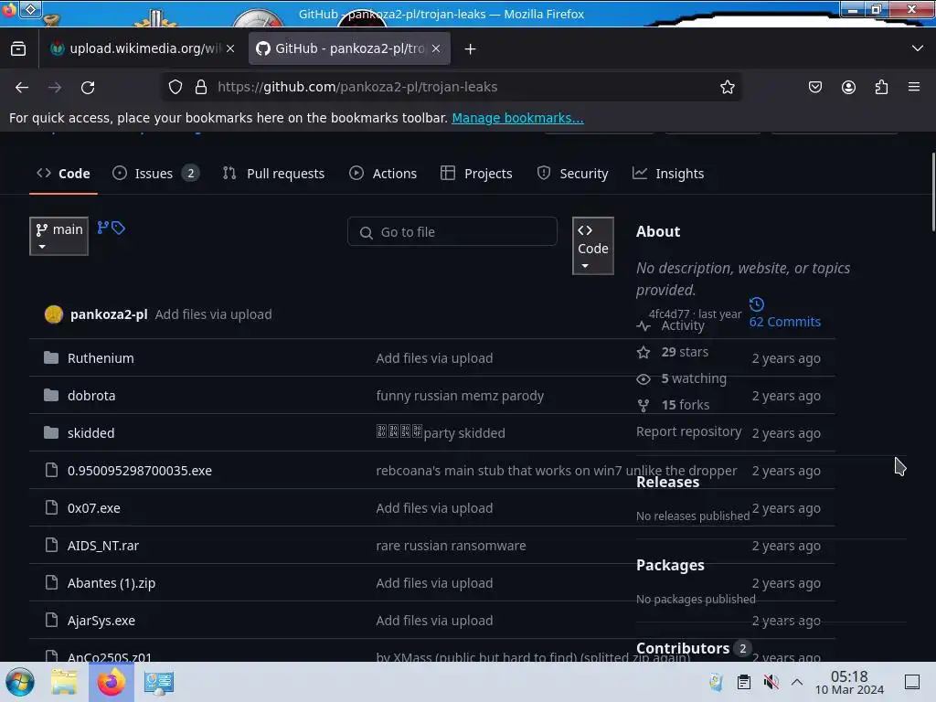Click the tags icon next to main
This screenshot has height=702, width=936.
point(118,228)
